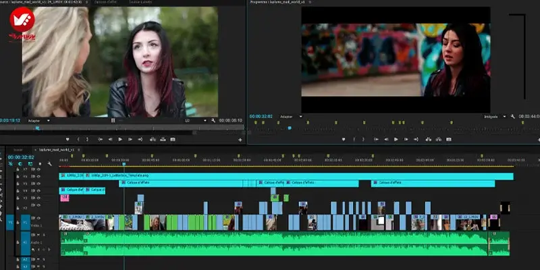Image resolution: width=540 pixels, height=270 pixels.
Task: Step back one frame in Program monitor
Action: [386, 139]
